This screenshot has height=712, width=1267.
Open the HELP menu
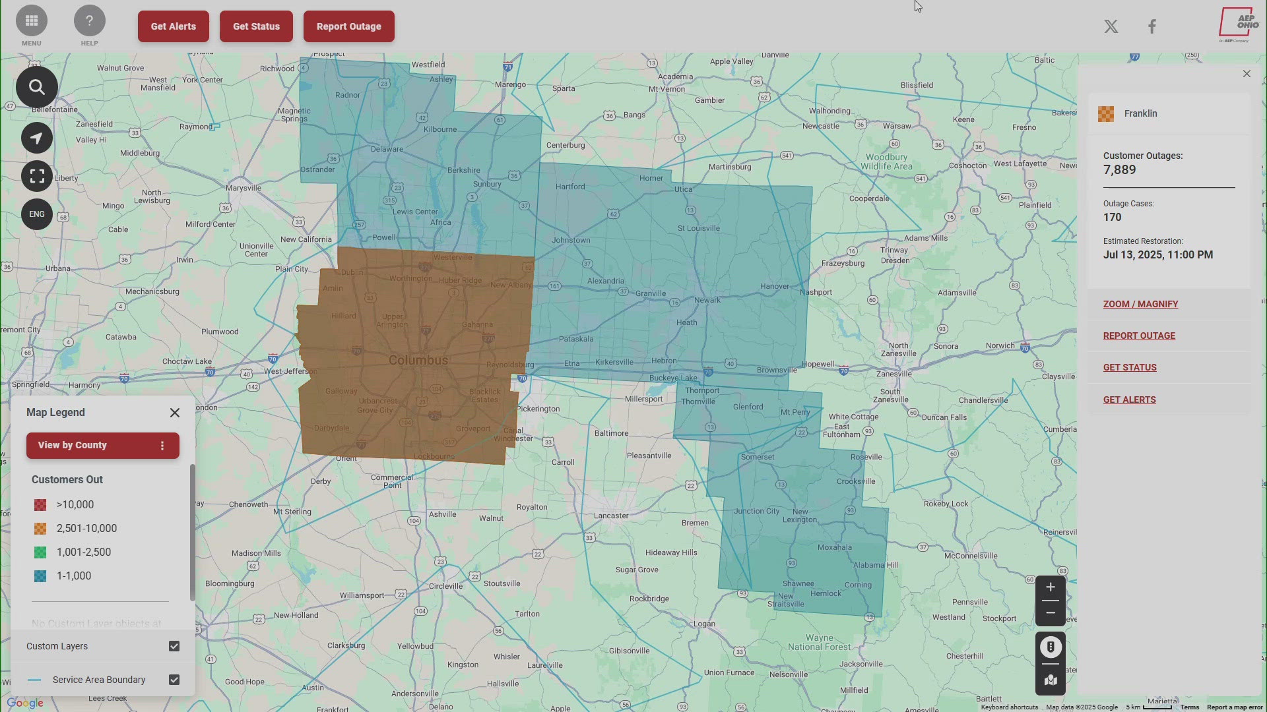(x=89, y=21)
